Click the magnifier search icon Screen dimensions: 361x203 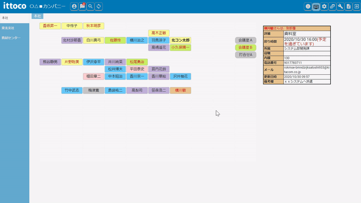tap(91, 6)
